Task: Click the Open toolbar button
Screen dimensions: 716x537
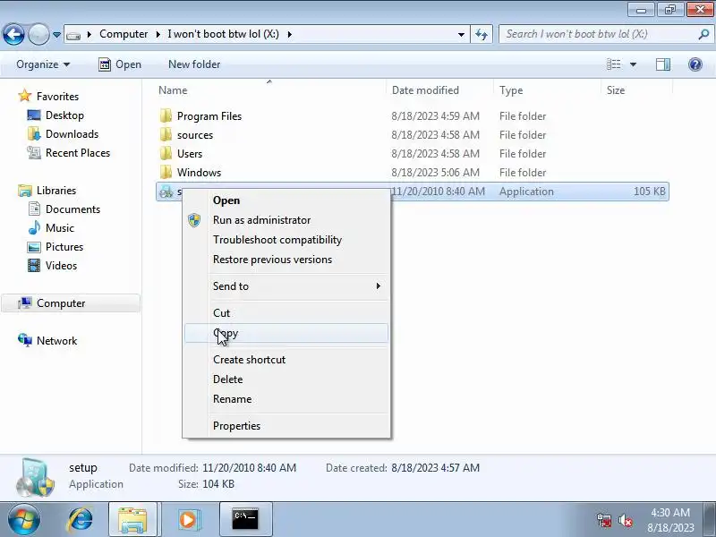Action: (x=120, y=64)
